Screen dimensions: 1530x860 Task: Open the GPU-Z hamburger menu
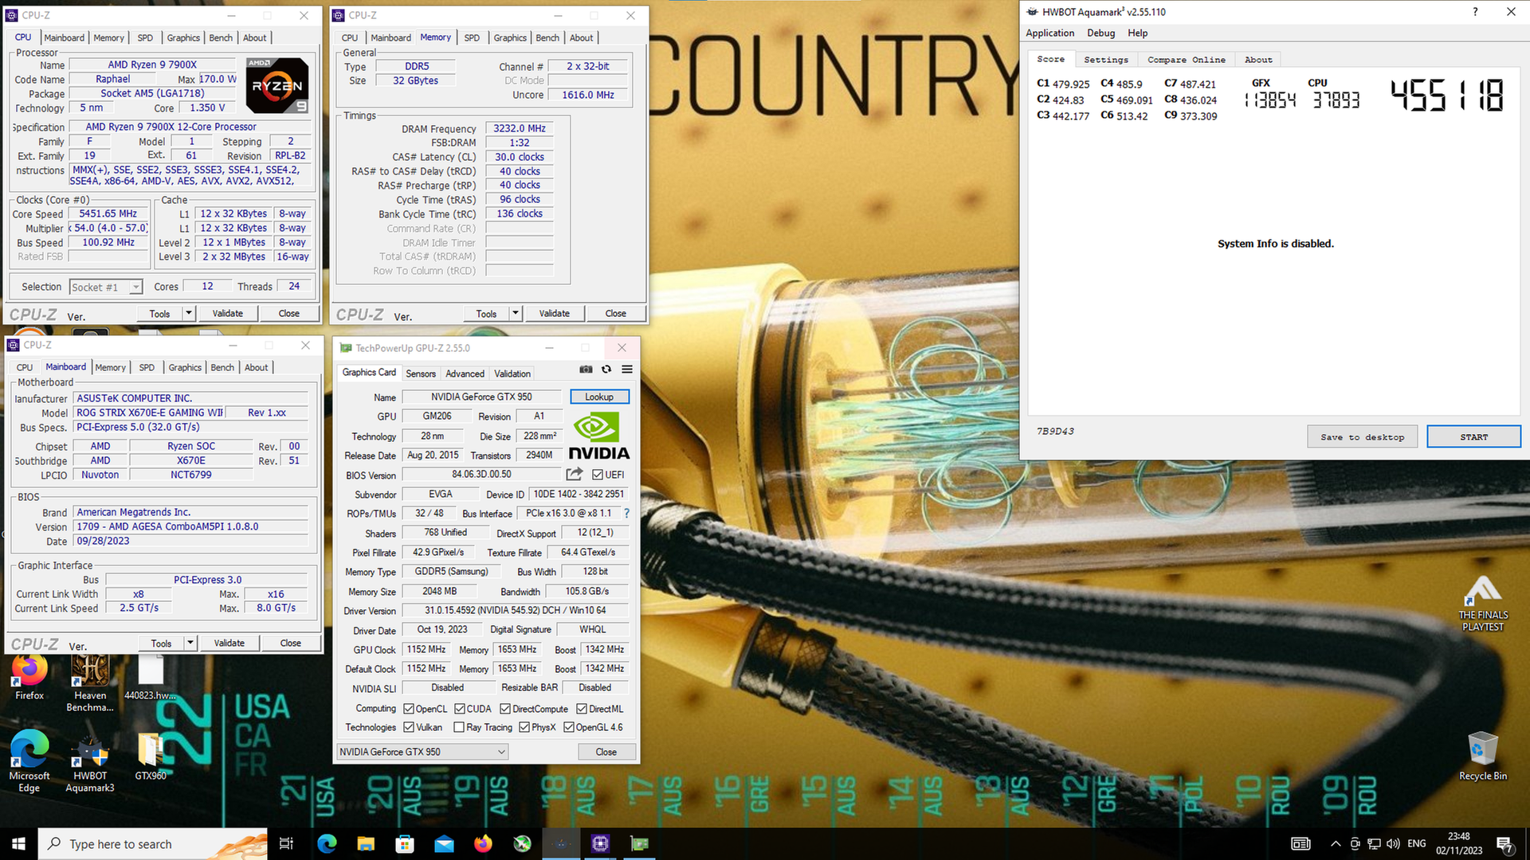627,369
